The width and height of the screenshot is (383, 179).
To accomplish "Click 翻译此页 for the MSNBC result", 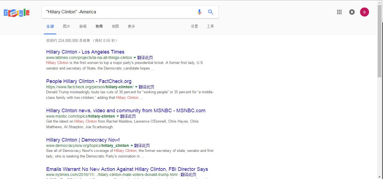I will 128,116.
